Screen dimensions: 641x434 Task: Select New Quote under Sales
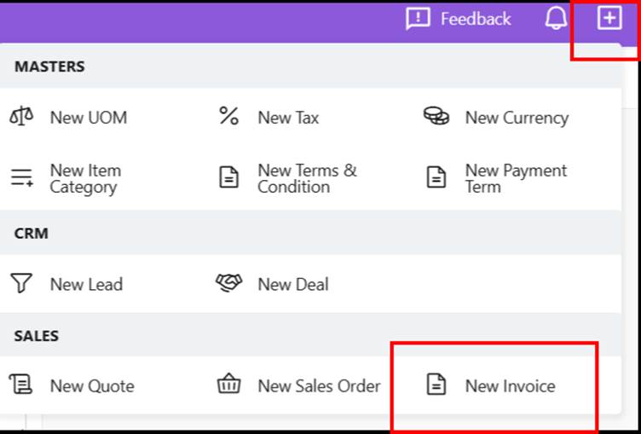point(91,386)
